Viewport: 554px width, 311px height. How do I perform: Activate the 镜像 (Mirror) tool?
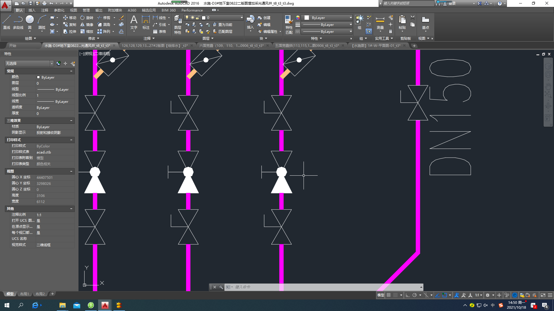tap(87, 24)
